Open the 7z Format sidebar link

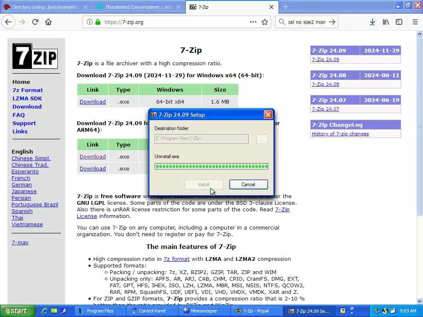click(28, 90)
